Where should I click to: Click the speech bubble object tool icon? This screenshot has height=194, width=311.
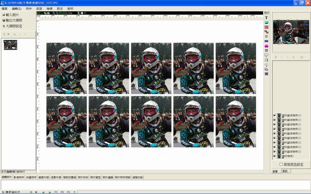point(266,55)
